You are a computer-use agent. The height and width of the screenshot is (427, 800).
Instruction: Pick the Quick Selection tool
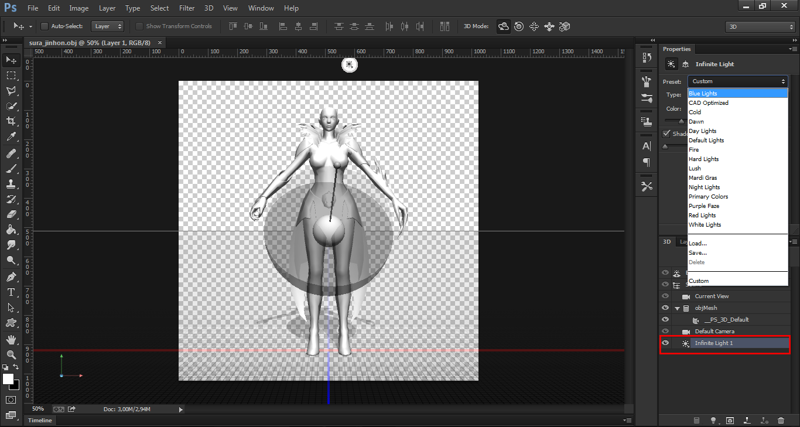click(x=11, y=106)
